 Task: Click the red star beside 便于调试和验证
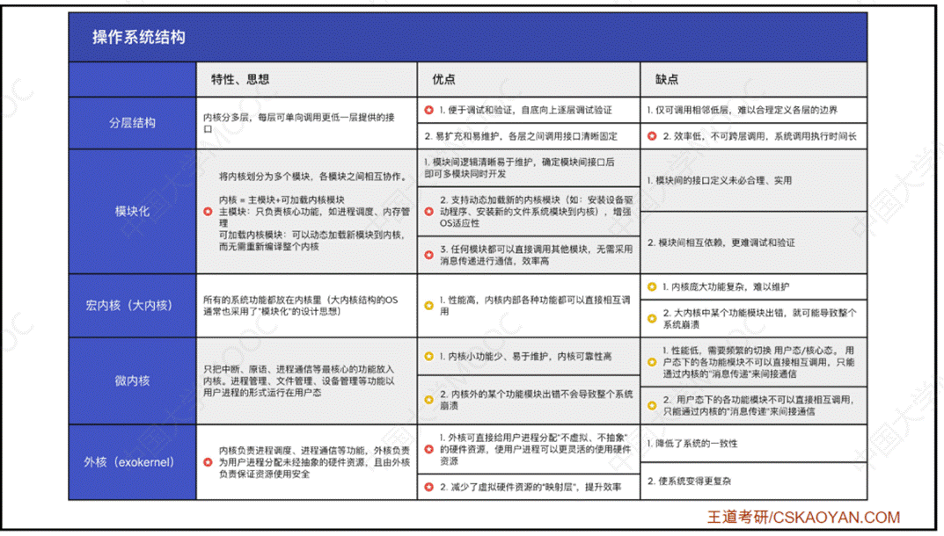pos(428,110)
